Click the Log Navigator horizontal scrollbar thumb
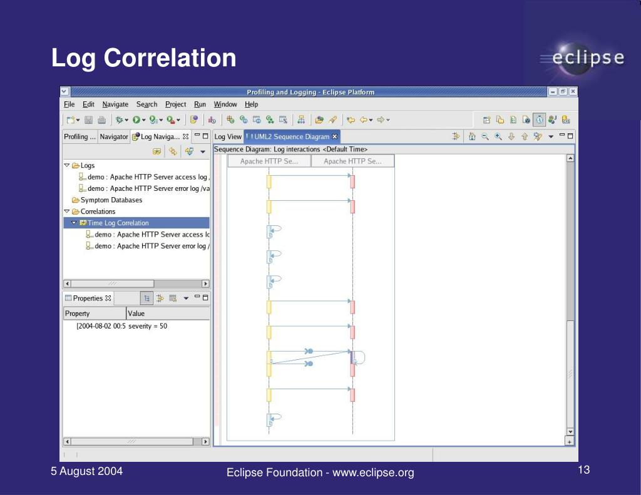The image size is (641, 495). (x=113, y=283)
